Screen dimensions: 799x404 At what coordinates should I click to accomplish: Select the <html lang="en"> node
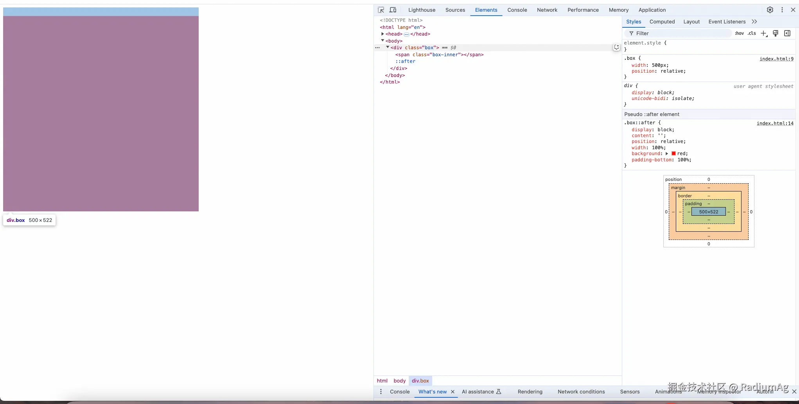402,27
